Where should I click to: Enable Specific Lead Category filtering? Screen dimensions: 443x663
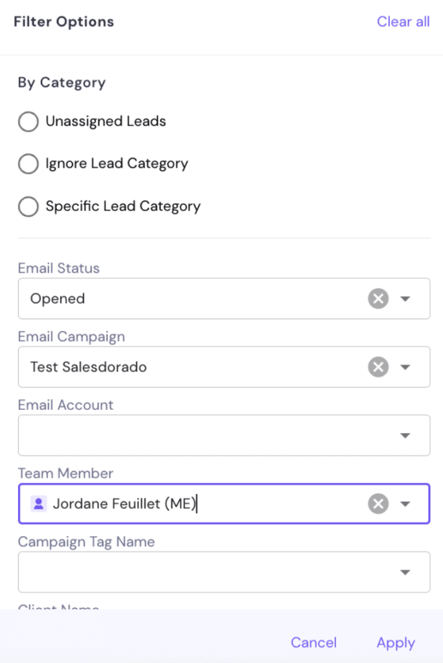pos(28,206)
